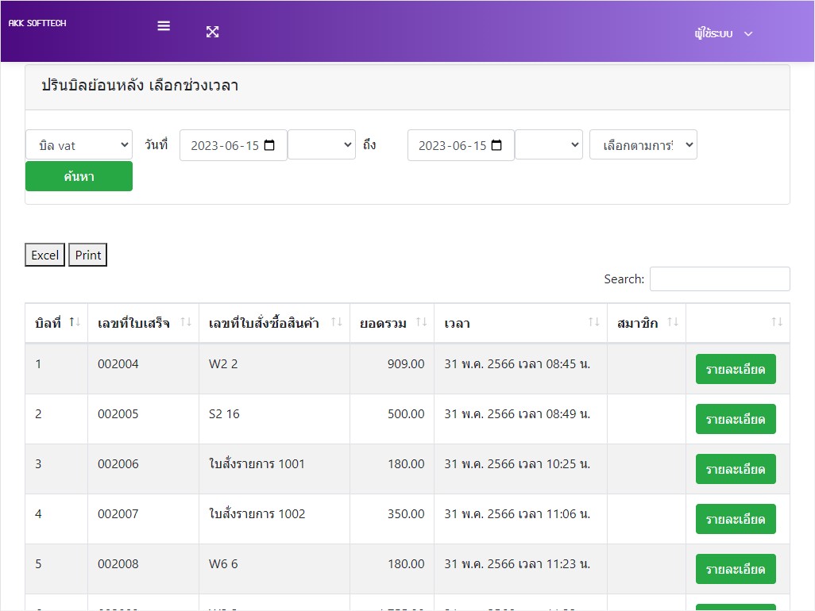Open the ผู้ใช้ระบบ user menu
This screenshot has height=611, width=815.
722,33
